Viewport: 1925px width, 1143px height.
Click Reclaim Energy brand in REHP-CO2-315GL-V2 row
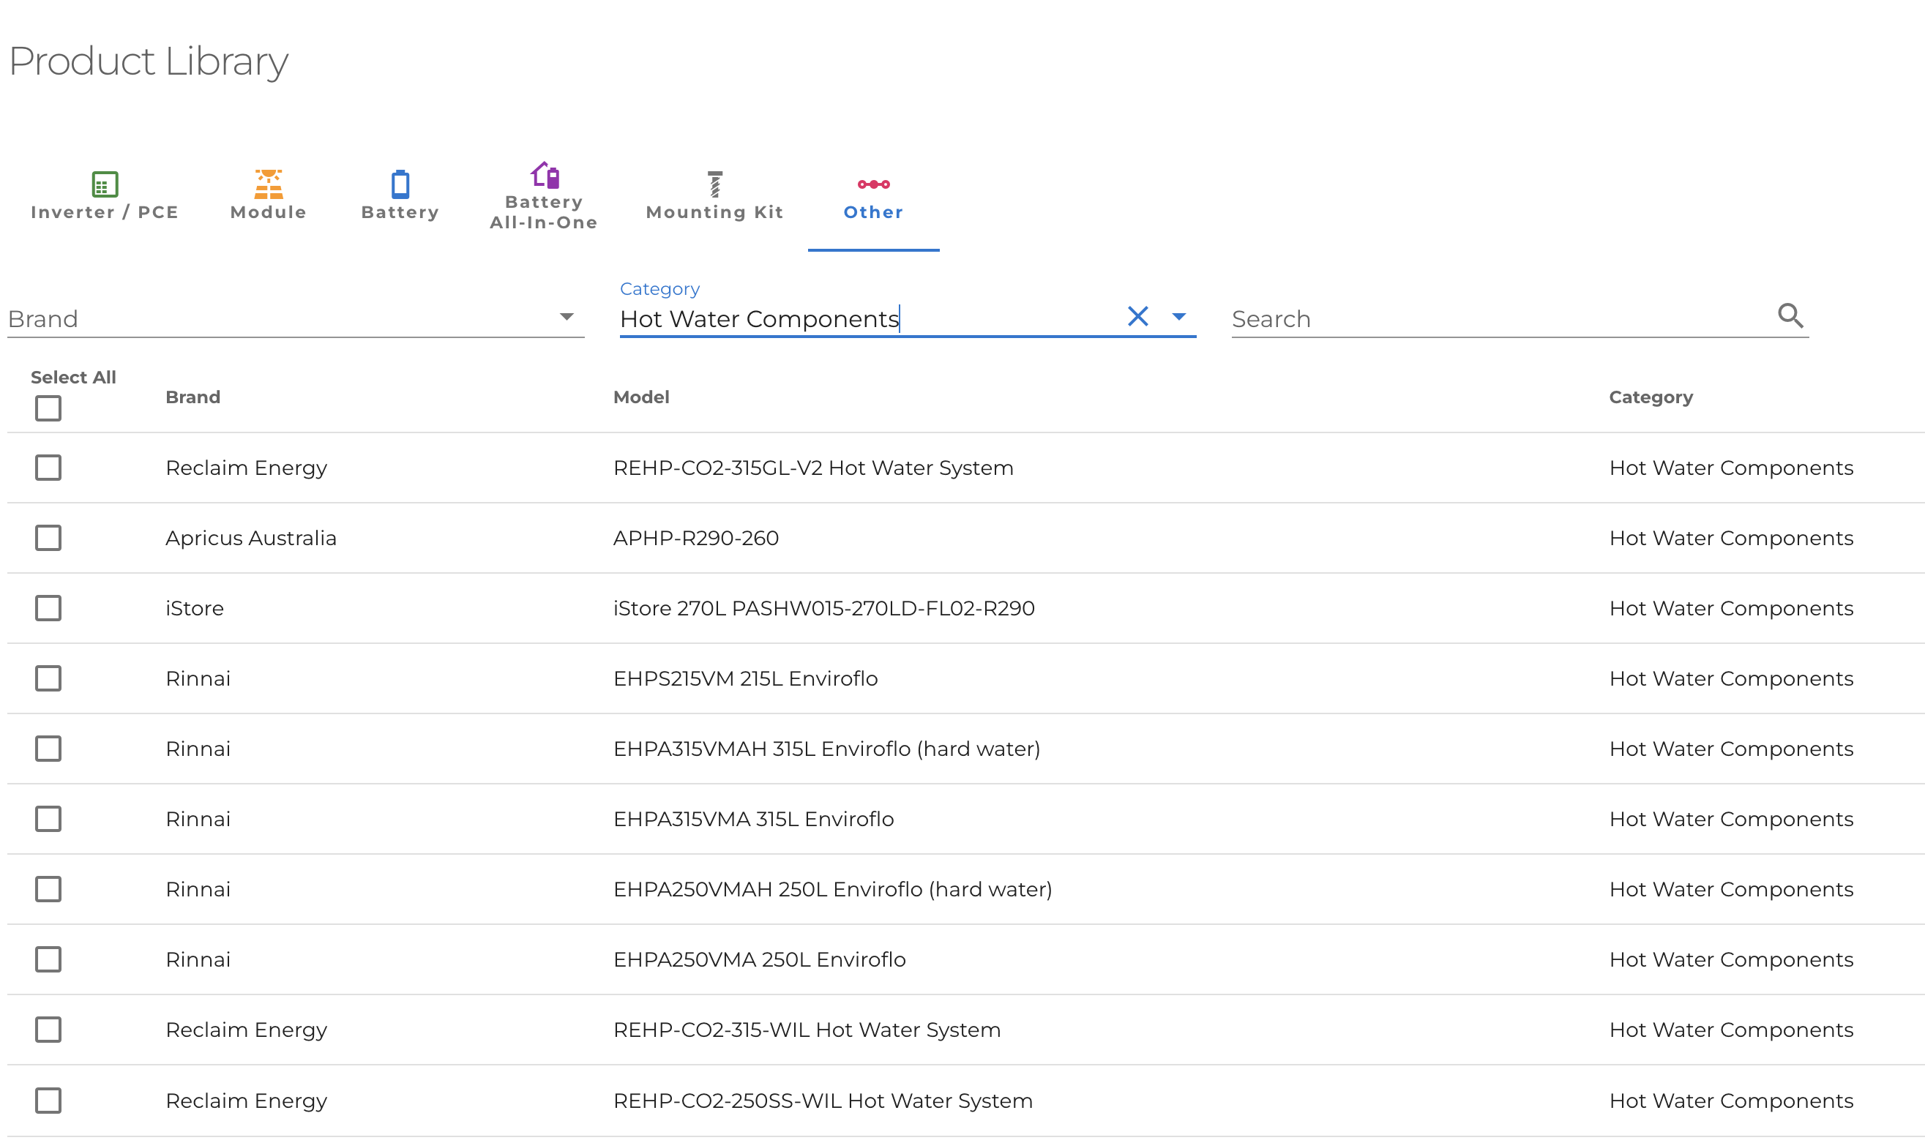(x=247, y=468)
